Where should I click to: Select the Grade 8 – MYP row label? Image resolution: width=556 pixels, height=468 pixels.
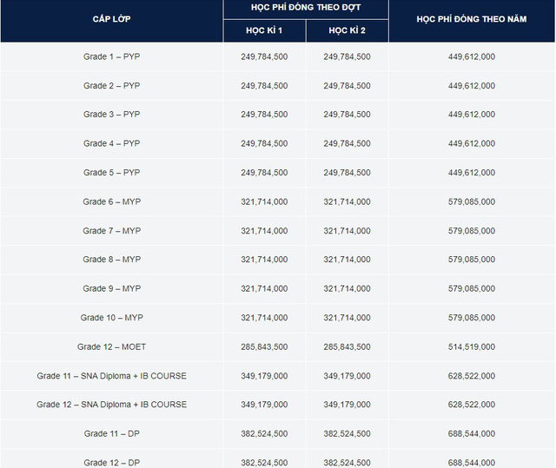click(111, 260)
